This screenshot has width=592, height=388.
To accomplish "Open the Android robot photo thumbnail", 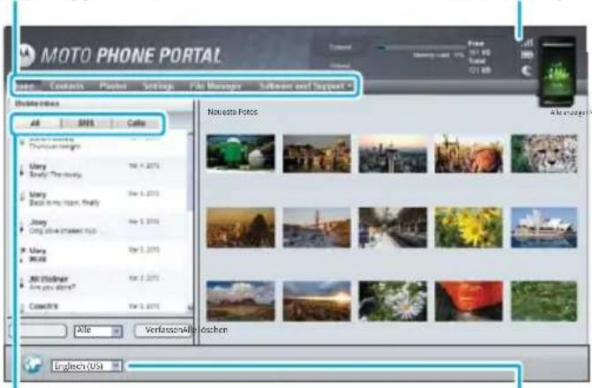I will [x=241, y=153].
